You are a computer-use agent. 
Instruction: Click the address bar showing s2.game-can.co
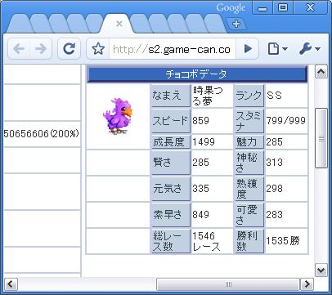(173, 49)
